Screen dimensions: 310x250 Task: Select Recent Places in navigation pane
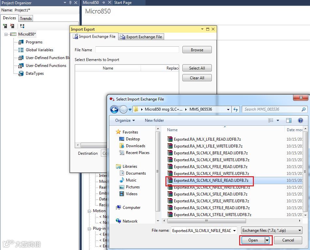138,153
